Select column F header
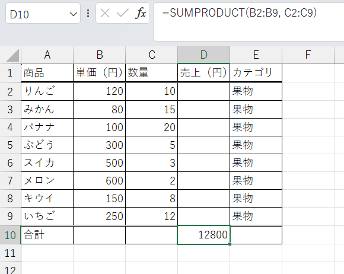The image size is (344, 274). pos(308,55)
